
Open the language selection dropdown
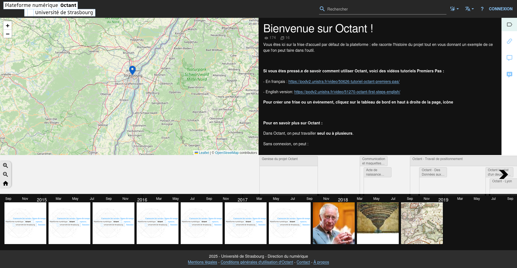click(469, 9)
